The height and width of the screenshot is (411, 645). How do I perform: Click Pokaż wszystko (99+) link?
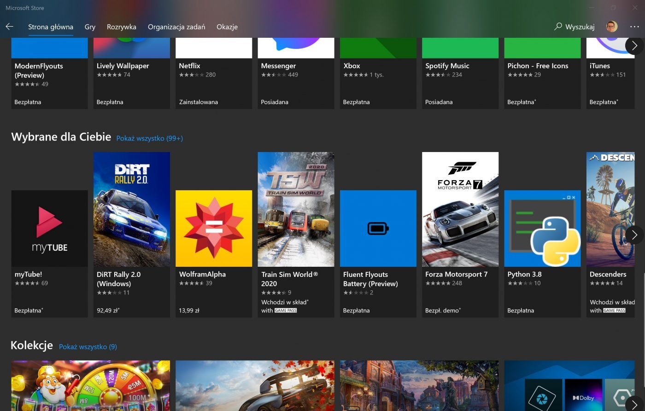(150, 138)
